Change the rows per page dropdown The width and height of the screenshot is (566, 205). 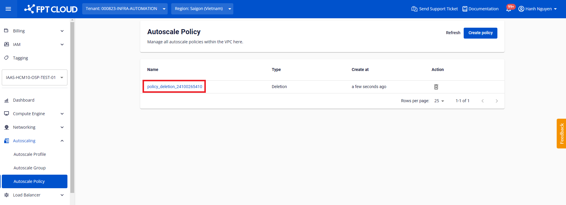click(x=439, y=101)
